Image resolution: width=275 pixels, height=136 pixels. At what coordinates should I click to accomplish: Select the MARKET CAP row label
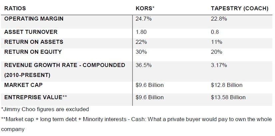pos(23,85)
